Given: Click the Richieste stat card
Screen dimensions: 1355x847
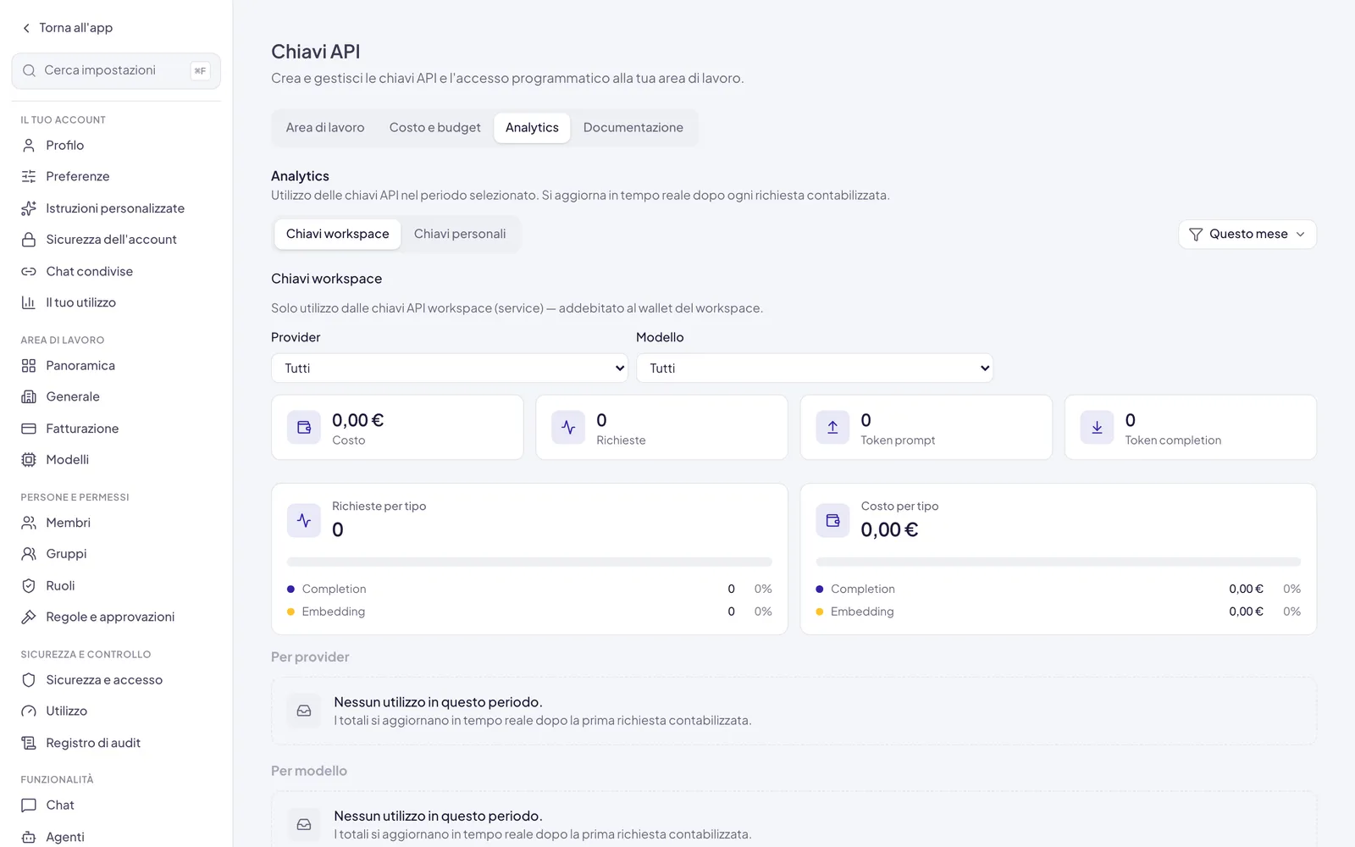Looking at the screenshot, I should [x=661, y=428].
